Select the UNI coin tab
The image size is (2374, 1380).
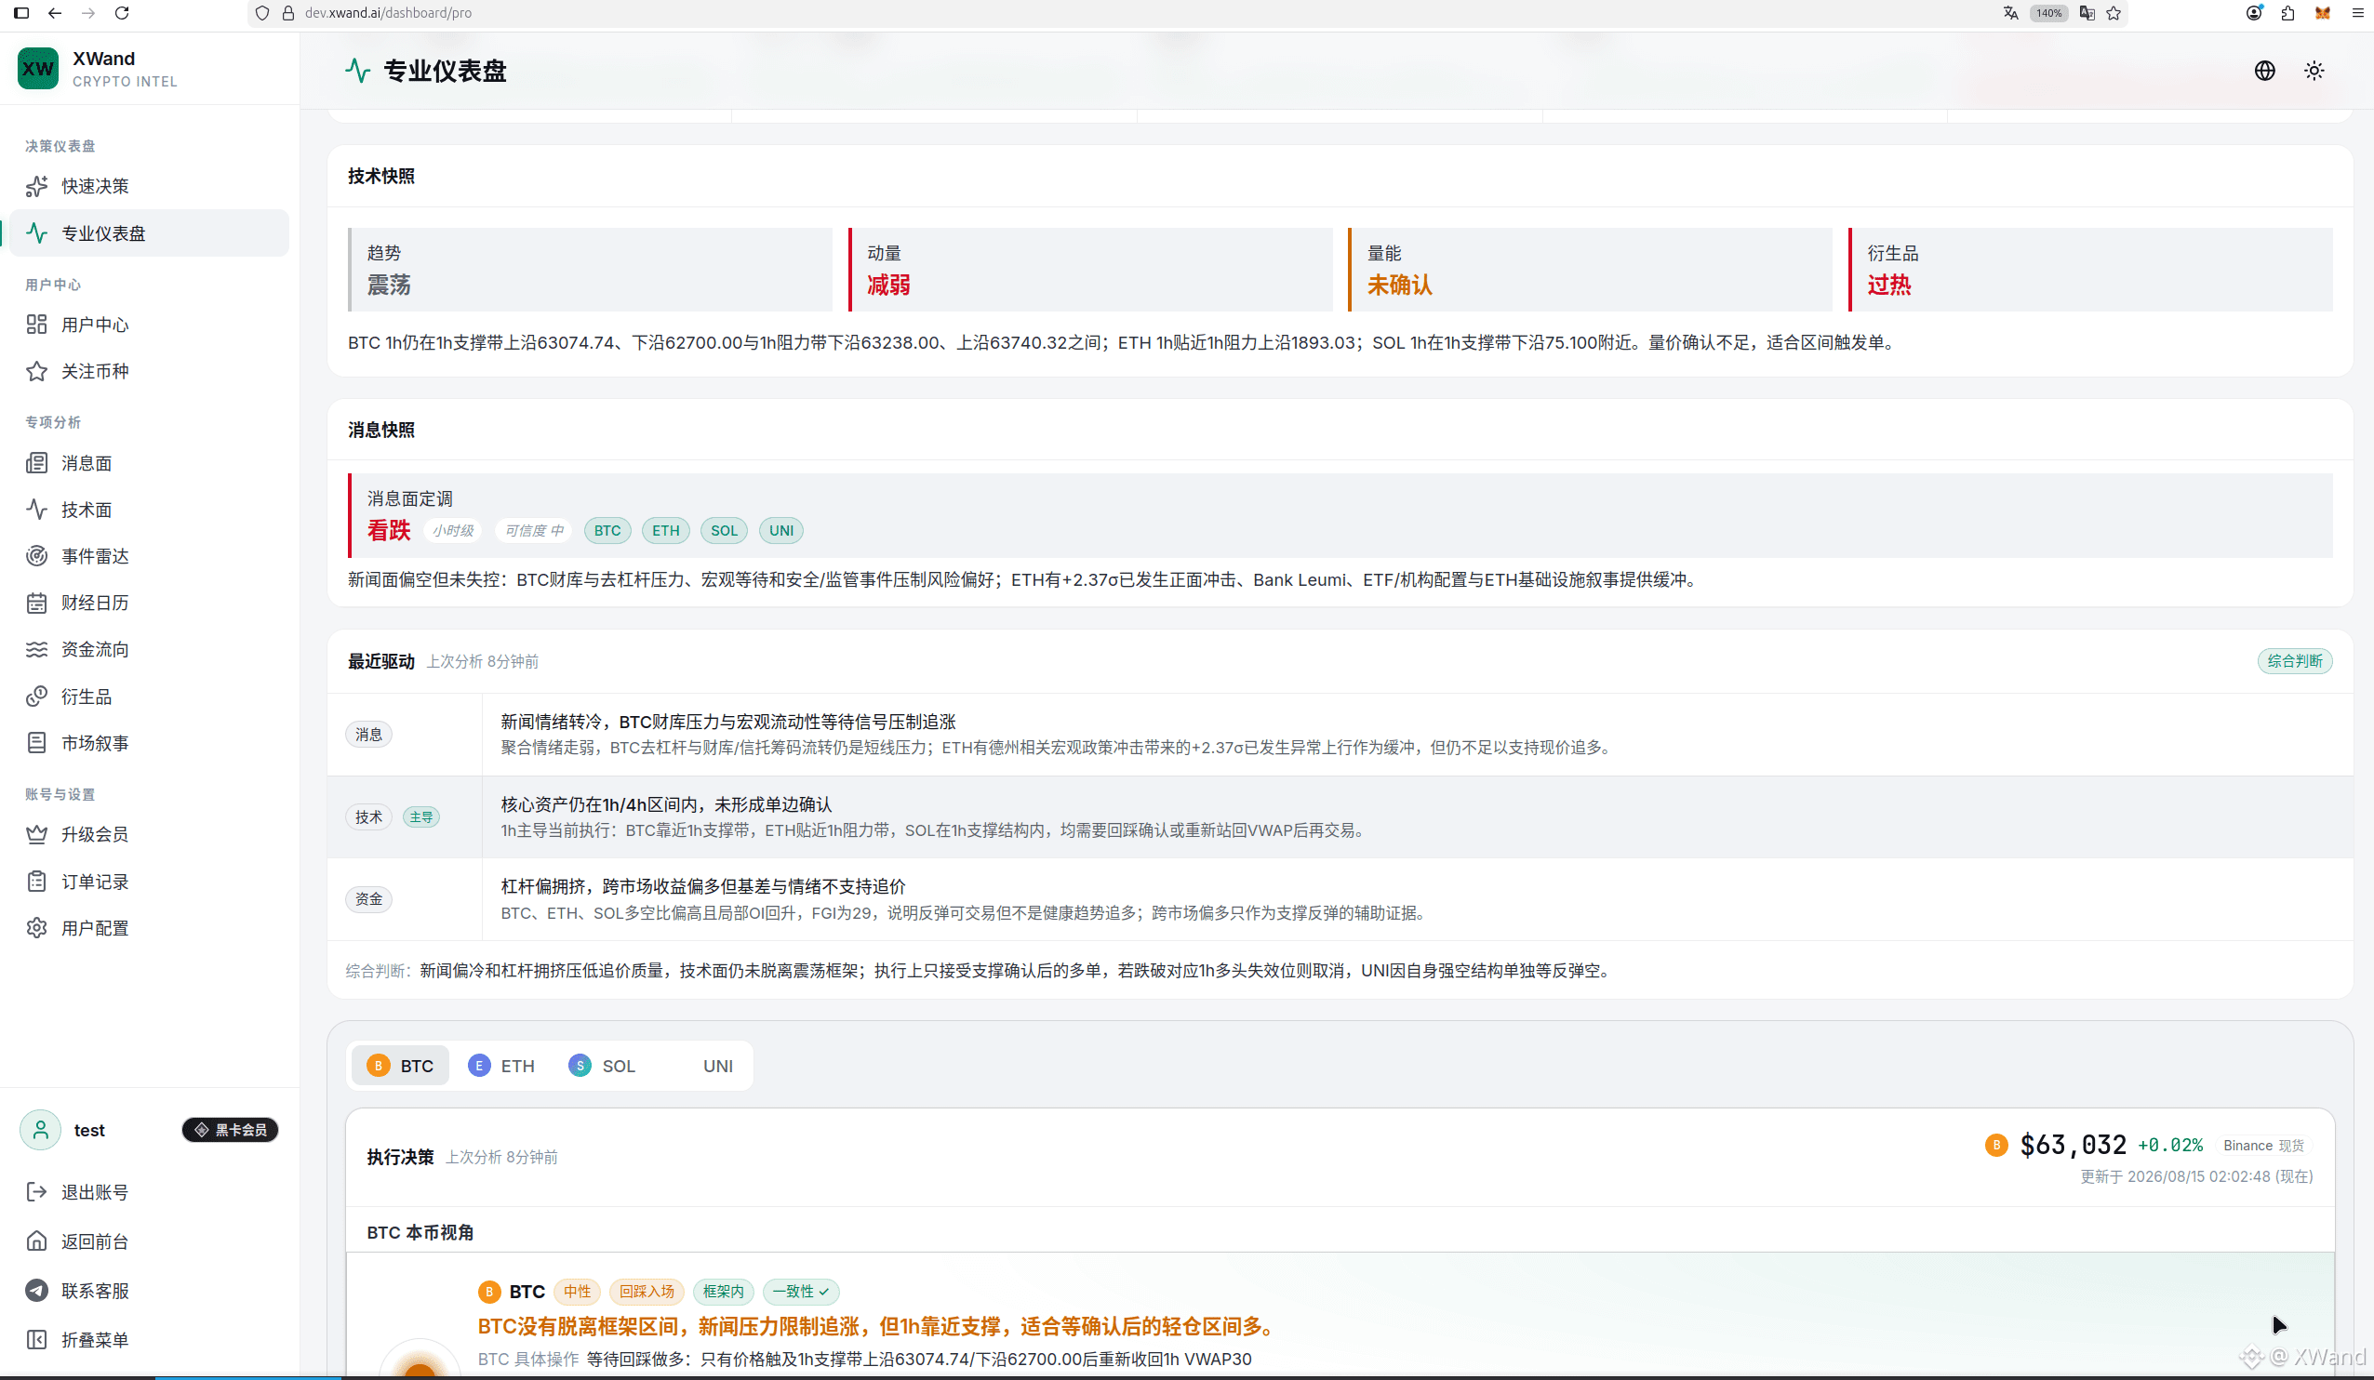click(x=702, y=1066)
